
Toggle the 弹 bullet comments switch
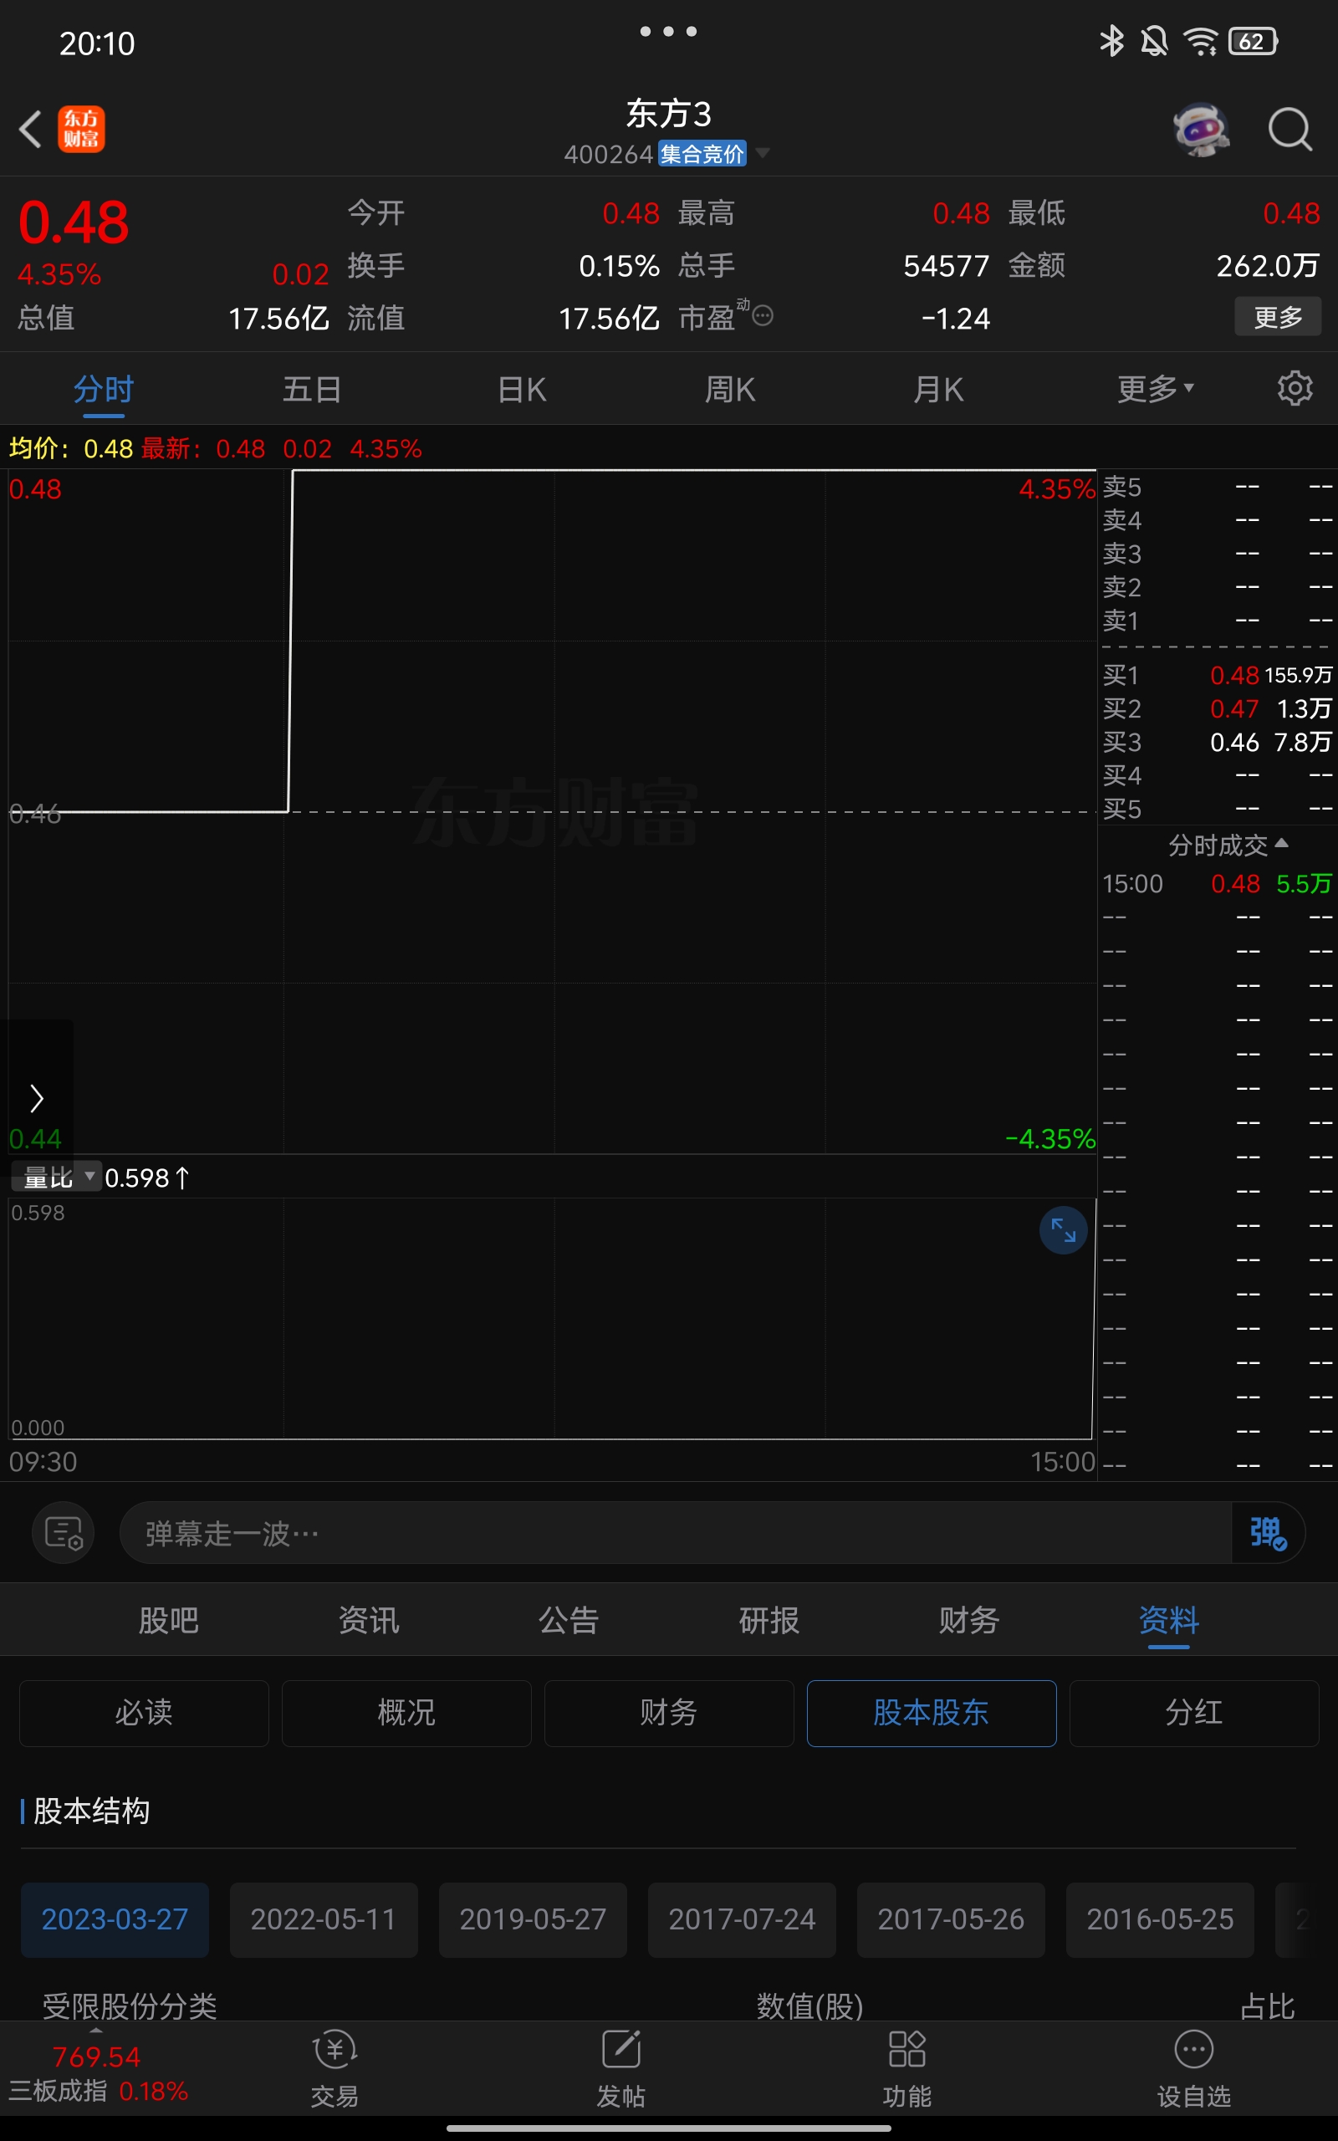pyautogui.click(x=1268, y=1532)
